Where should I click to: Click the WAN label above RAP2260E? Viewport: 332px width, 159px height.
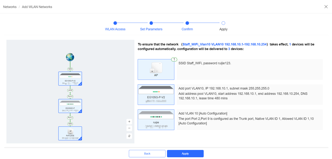pyautogui.click(x=70, y=124)
